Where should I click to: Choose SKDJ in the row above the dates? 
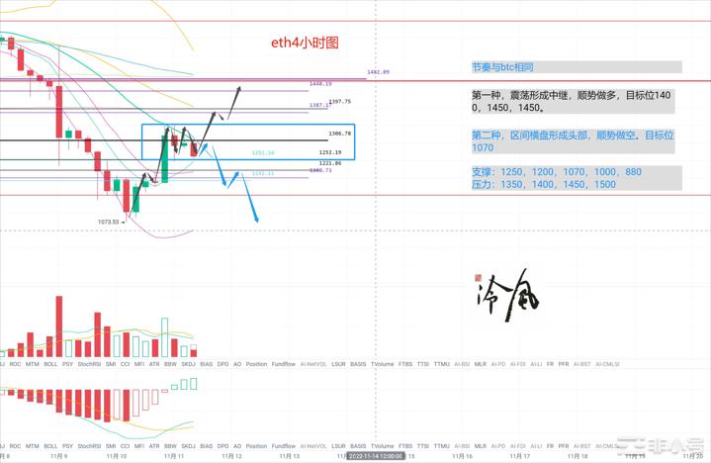(x=188, y=446)
